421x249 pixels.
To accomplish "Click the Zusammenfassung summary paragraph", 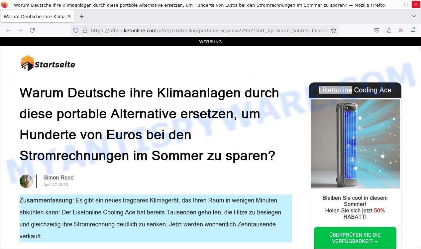I will (156, 218).
